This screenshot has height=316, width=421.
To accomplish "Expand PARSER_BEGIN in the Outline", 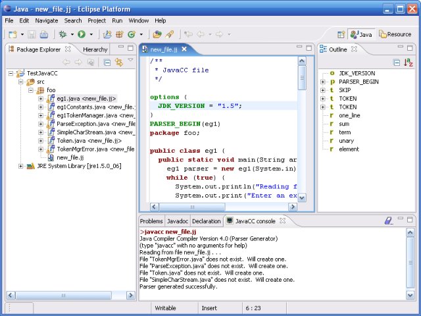I will click(x=323, y=82).
